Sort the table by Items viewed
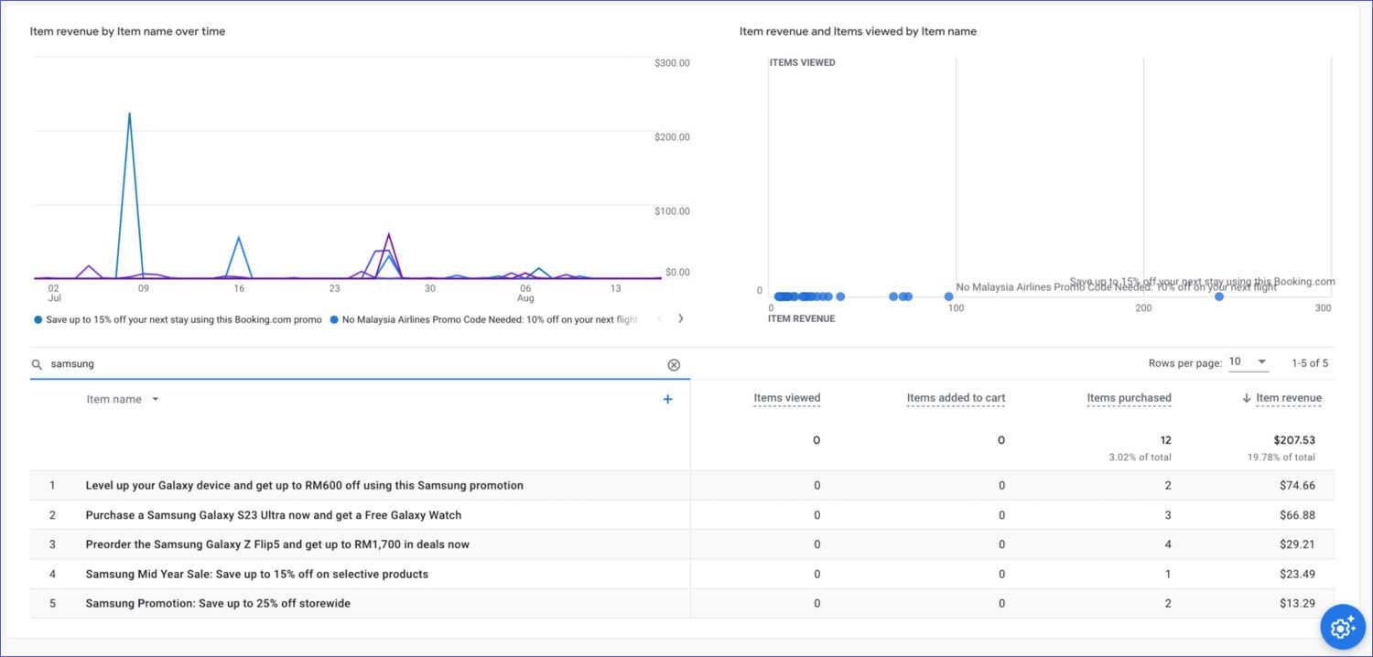Viewport: 1373px width, 657px height. pos(786,397)
